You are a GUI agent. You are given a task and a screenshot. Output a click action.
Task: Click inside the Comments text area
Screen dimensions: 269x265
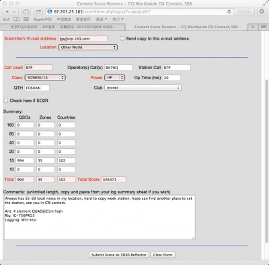[100, 217]
